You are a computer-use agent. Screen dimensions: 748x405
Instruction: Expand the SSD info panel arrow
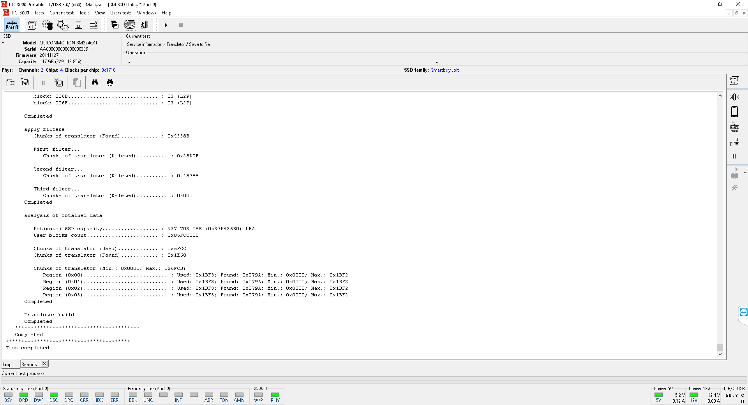click(x=3, y=43)
